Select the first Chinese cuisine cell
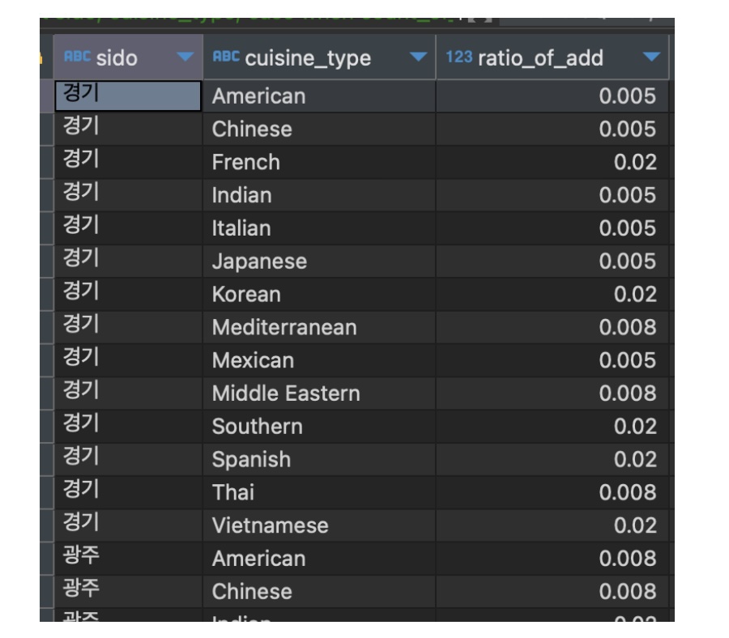Screen dimensions: 729x638 tap(319, 130)
